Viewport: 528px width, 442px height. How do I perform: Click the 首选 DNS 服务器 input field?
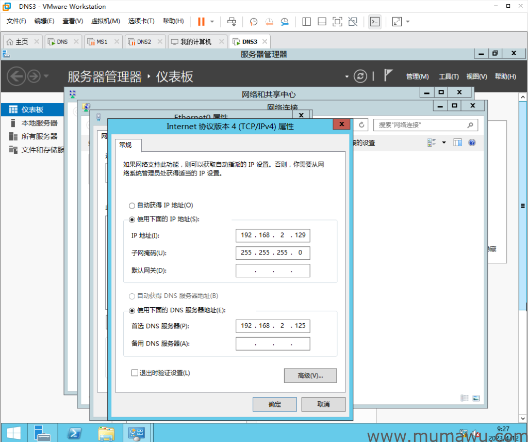[x=273, y=326]
